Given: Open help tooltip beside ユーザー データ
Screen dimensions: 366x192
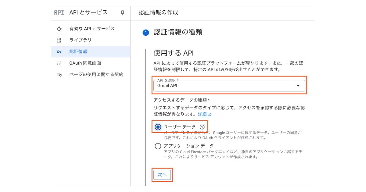Looking at the screenshot, I should [x=202, y=127].
